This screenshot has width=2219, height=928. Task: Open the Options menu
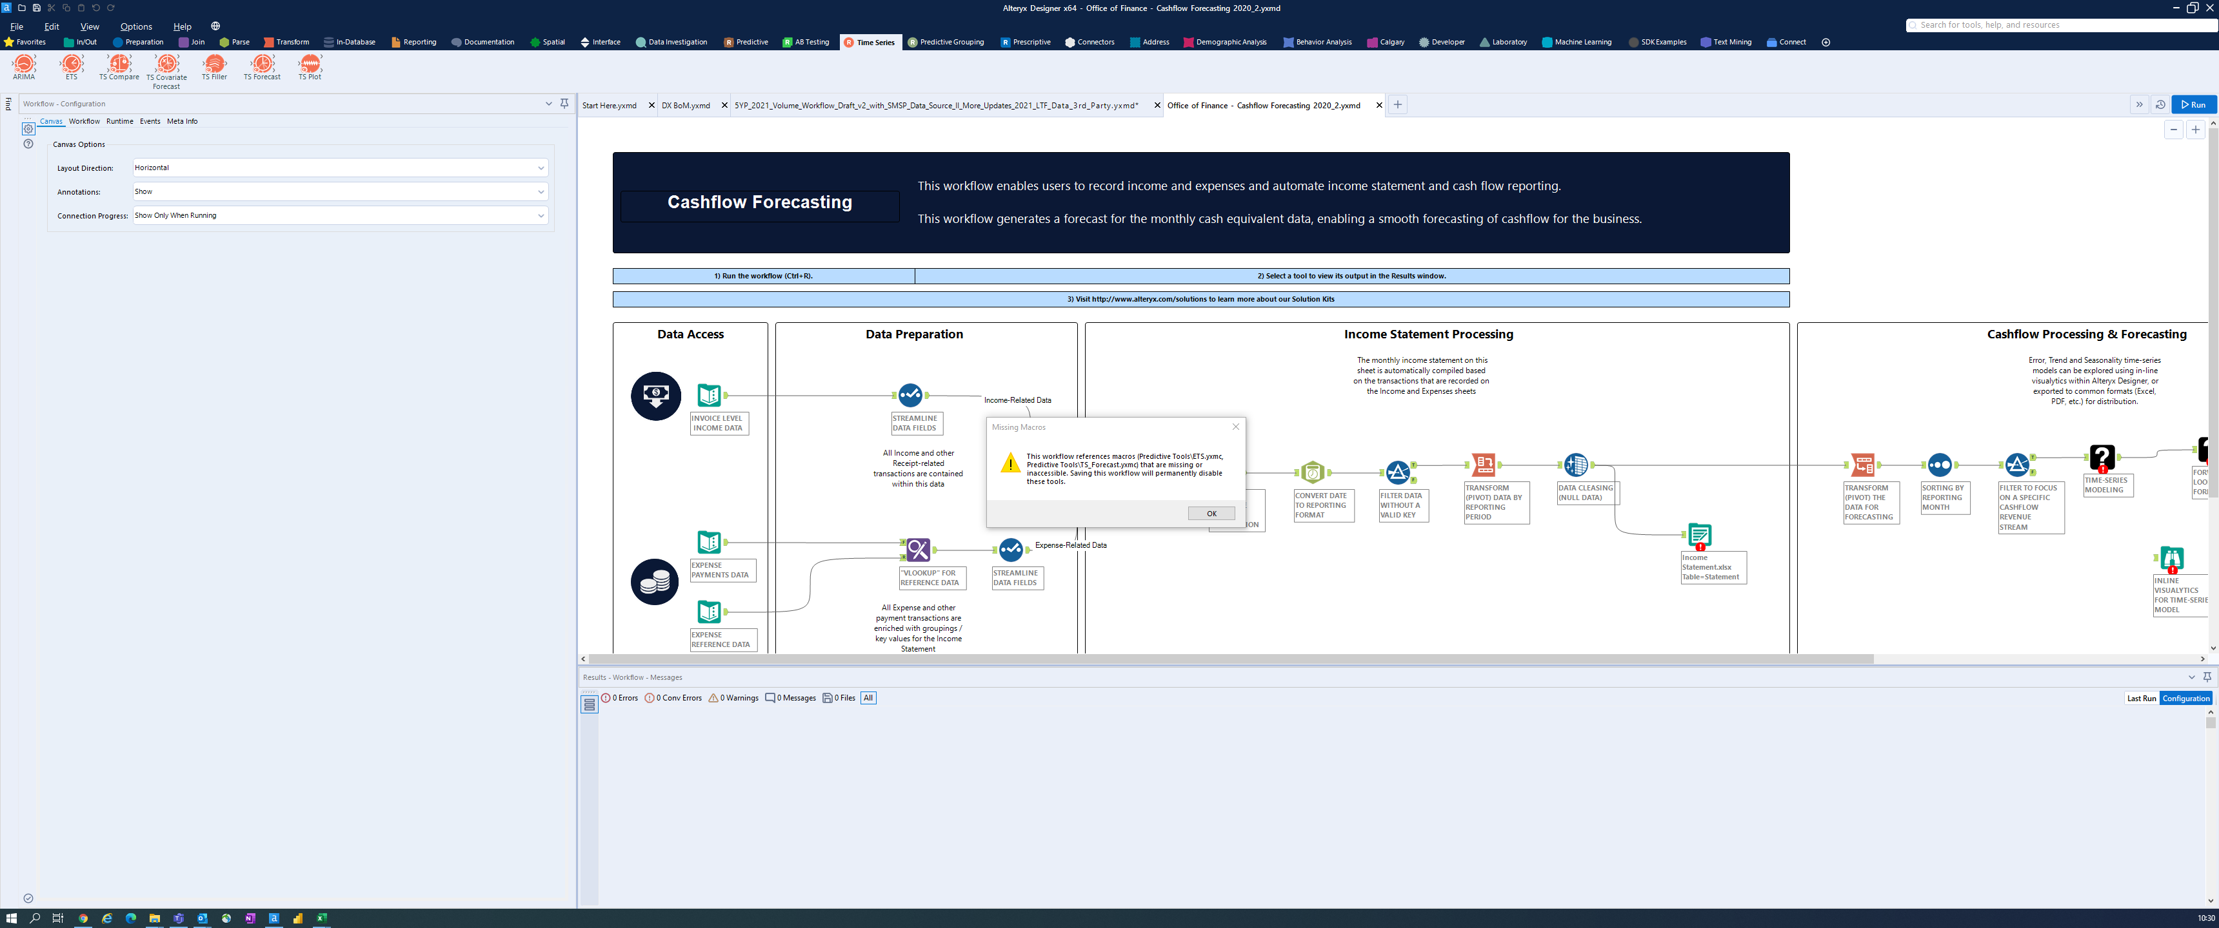[135, 26]
